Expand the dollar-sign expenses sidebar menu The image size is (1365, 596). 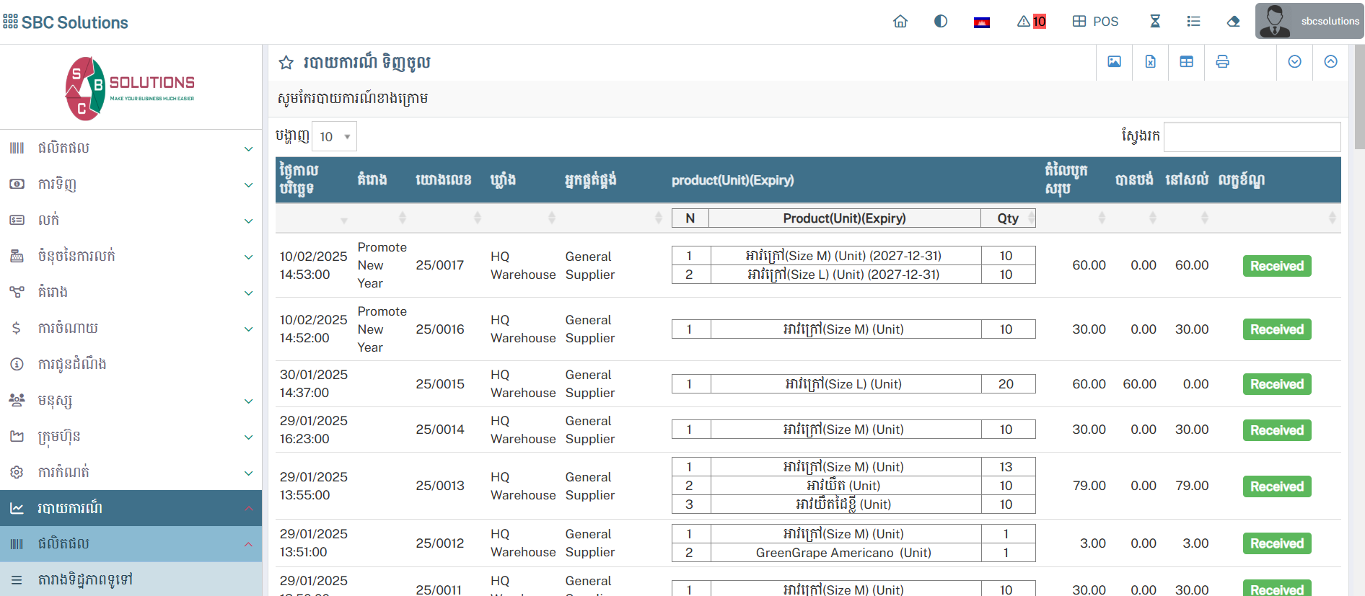coord(131,329)
